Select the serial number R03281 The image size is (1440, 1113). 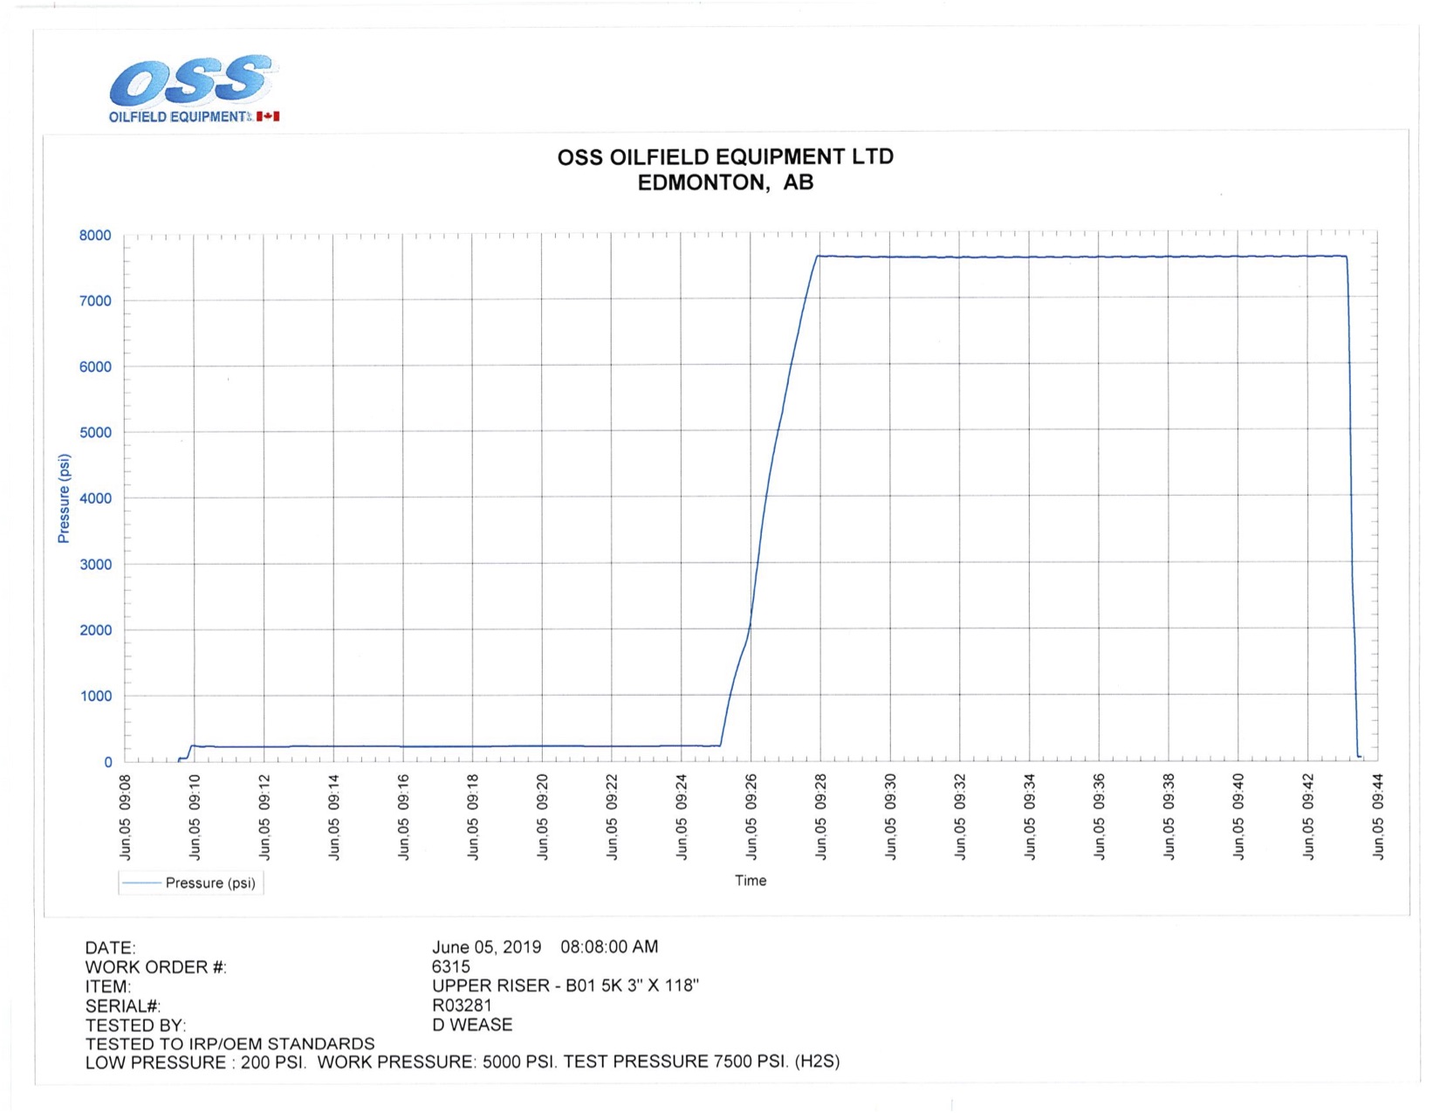[463, 1006]
